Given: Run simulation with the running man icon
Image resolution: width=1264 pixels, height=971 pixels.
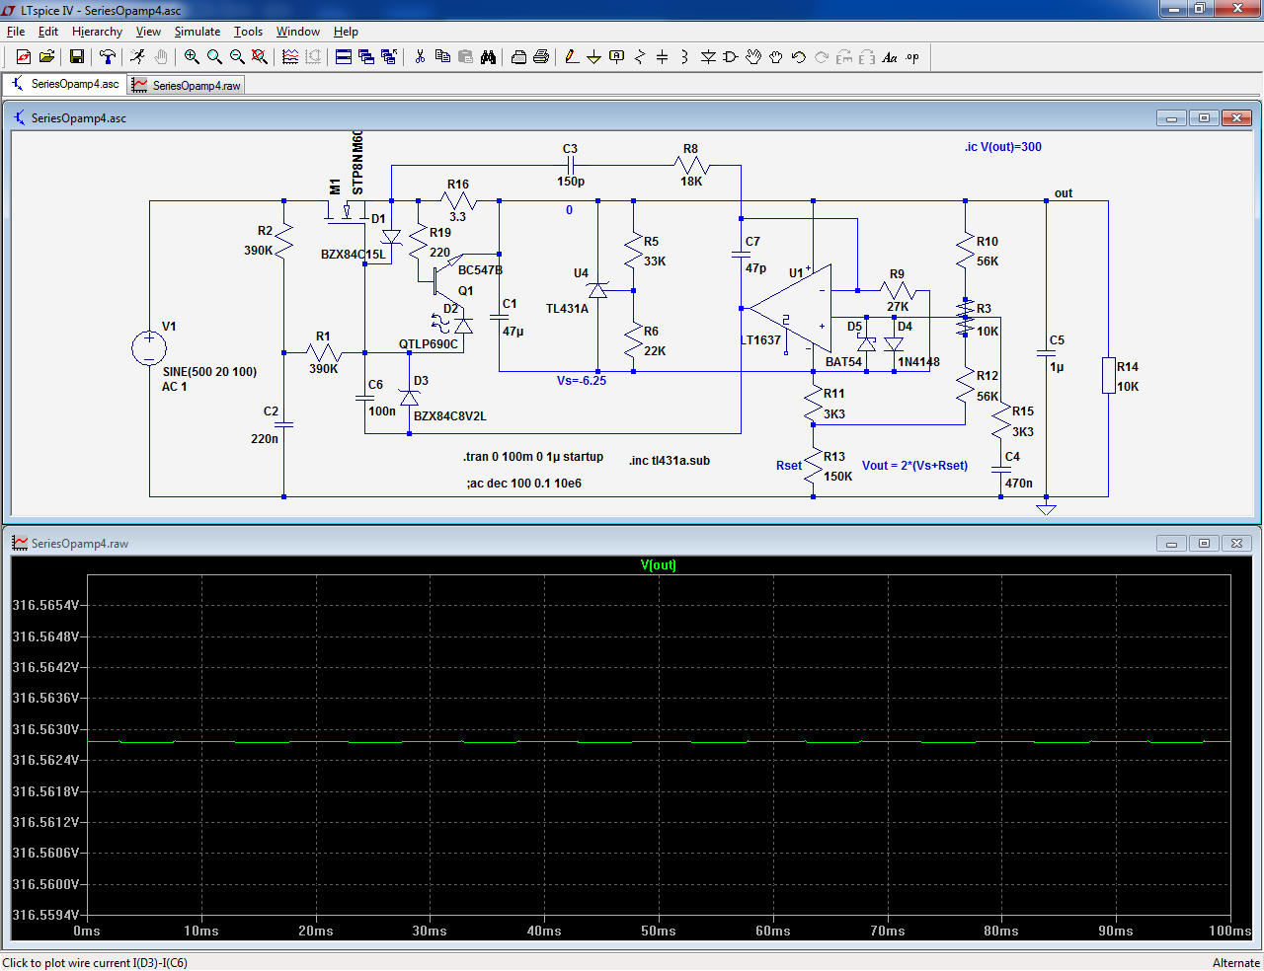Looking at the screenshot, I should 137,57.
